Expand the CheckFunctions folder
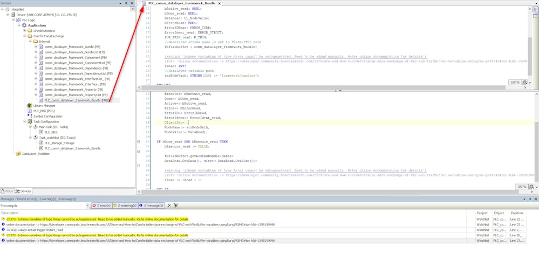The height and width of the screenshot is (253, 539). click(25, 31)
